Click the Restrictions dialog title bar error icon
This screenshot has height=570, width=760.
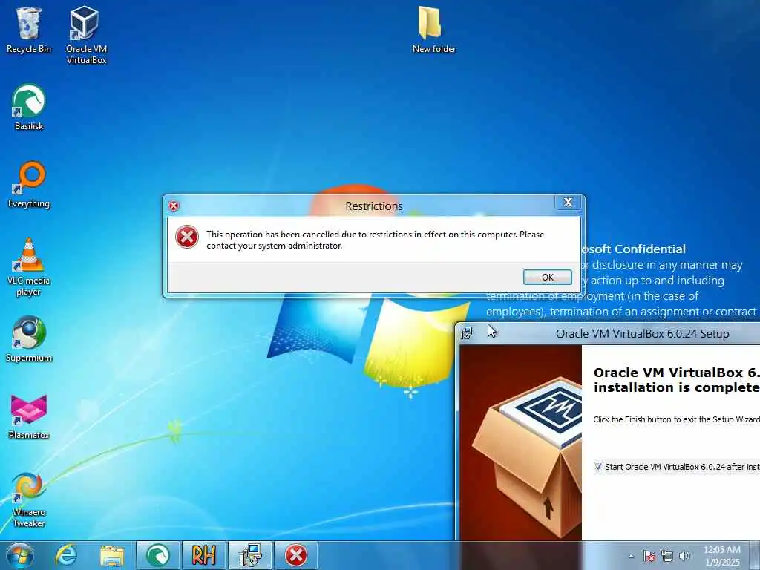click(x=174, y=206)
